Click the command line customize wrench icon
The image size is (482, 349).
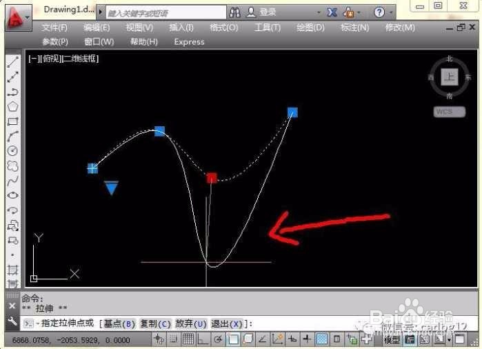12,321
